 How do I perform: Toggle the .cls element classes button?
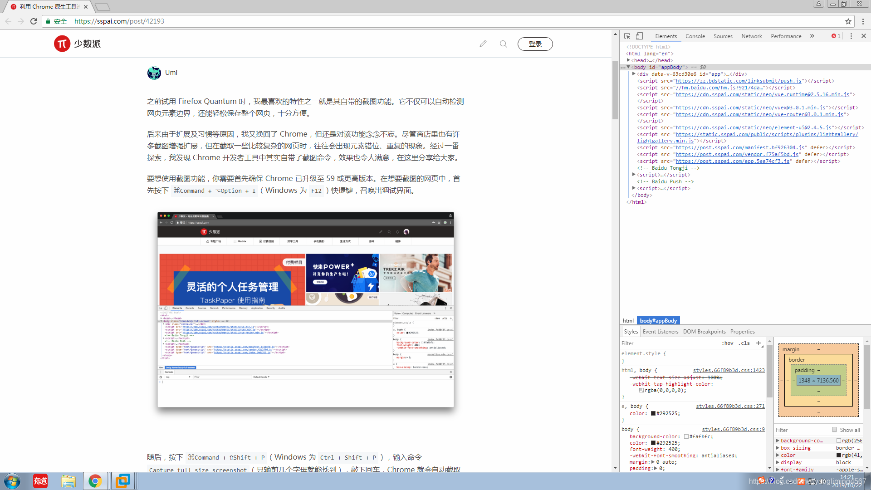[x=744, y=343]
